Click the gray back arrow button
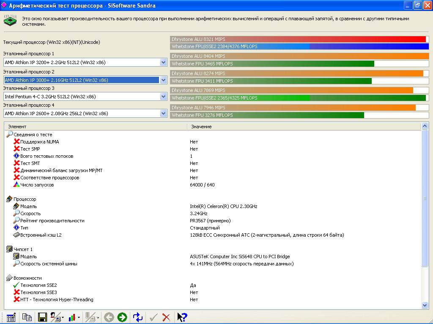Screen dimensions: 433x324 (x=109, y=317)
